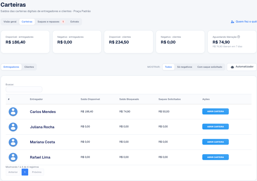Show Todos filter option
This screenshot has width=257, height=181.
pos(168,67)
